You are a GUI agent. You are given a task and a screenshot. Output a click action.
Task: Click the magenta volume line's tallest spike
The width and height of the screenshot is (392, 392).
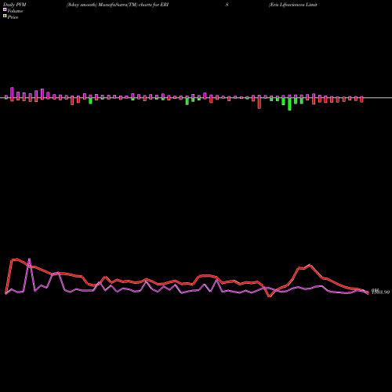coord(29,259)
